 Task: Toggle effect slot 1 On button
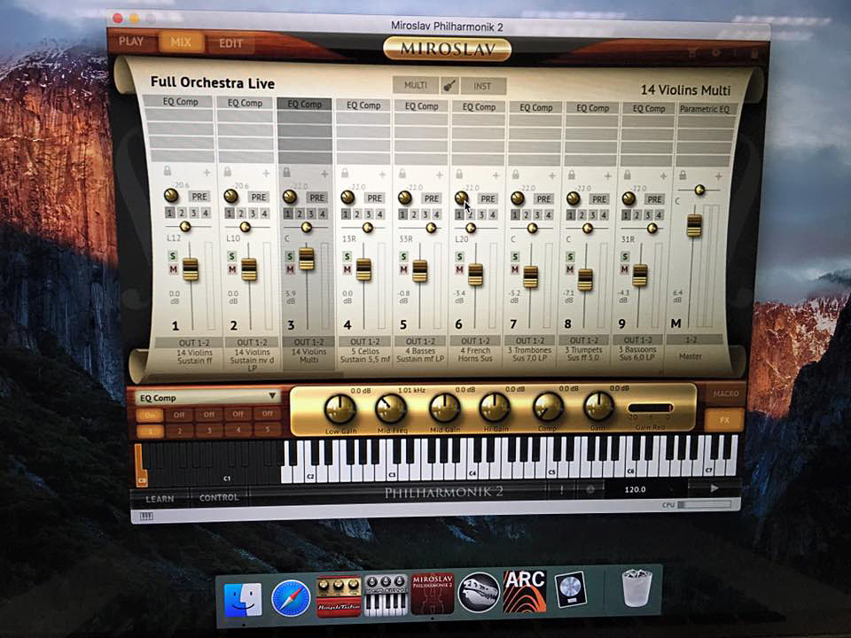(149, 416)
